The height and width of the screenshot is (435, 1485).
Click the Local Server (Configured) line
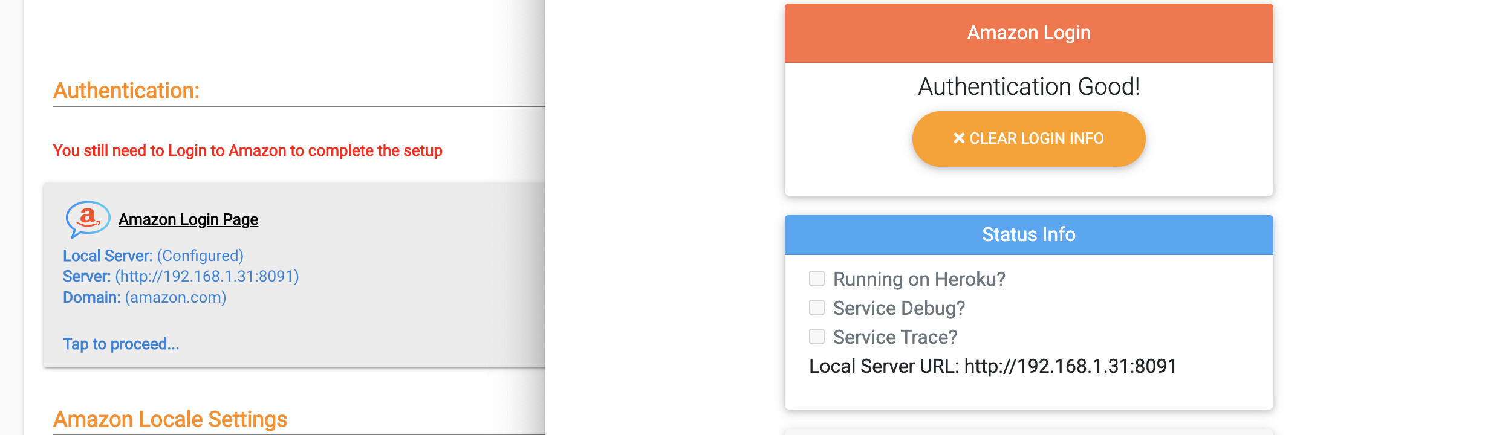[x=153, y=256]
